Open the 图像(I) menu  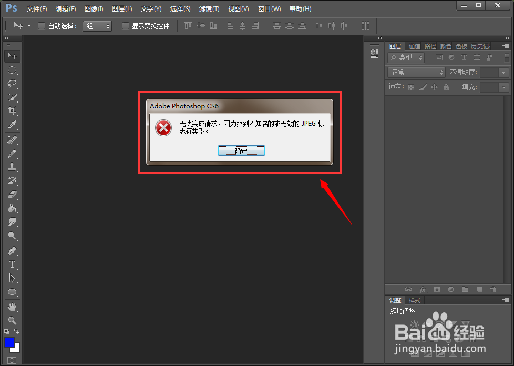click(x=94, y=9)
